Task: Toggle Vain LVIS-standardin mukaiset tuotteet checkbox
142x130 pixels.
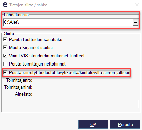Action: tap(5, 56)
